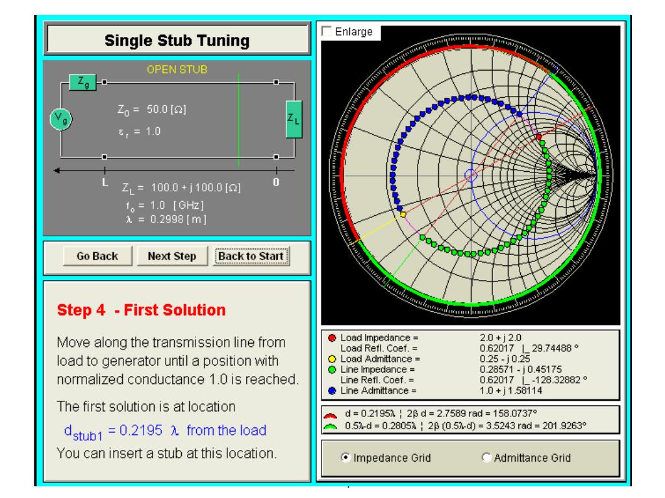The height and width of the screenshot is (498, 665).
Task: Click the yellow Load Admittance legend dot
Action: click(332, 359)
